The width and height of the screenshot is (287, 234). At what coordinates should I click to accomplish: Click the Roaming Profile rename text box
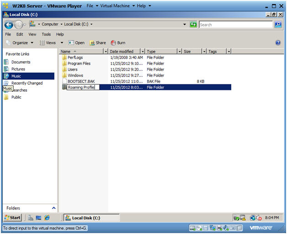(83, 87)
